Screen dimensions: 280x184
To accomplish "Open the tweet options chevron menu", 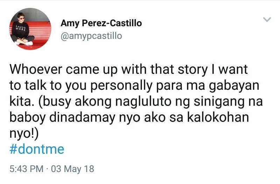I will [267, 19].
